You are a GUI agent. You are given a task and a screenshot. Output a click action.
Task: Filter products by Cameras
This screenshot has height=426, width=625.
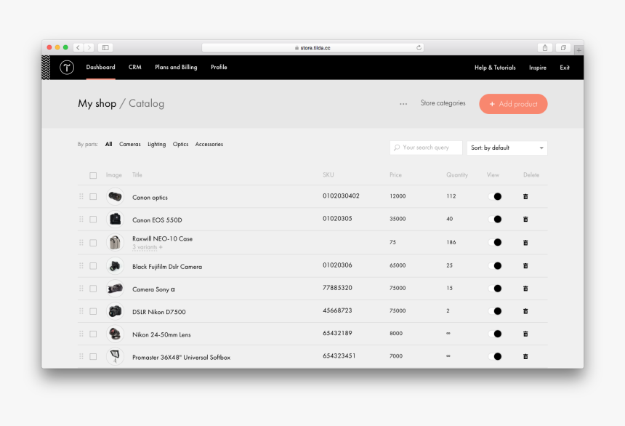(x=130, y=144)
